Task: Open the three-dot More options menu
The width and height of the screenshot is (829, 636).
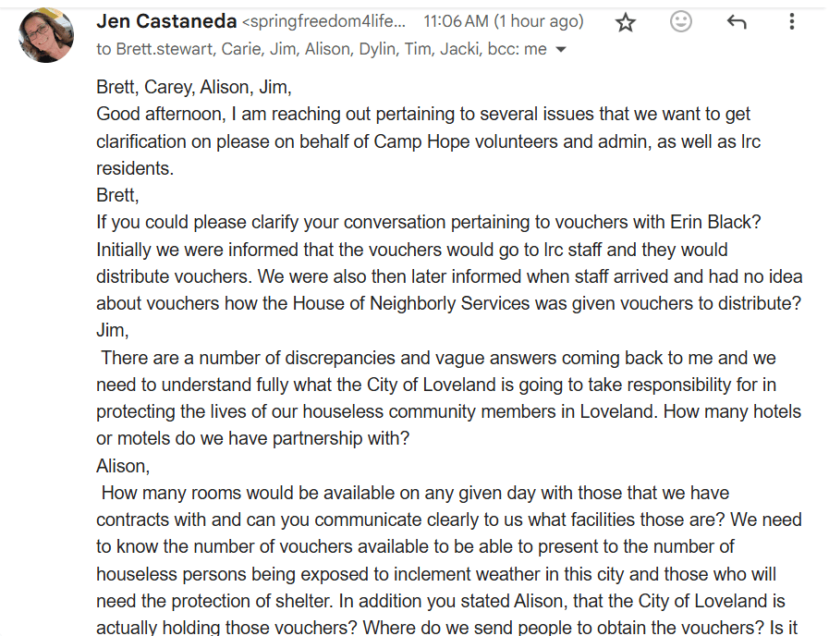Action: pyautogui.click(x=792, y=22)
